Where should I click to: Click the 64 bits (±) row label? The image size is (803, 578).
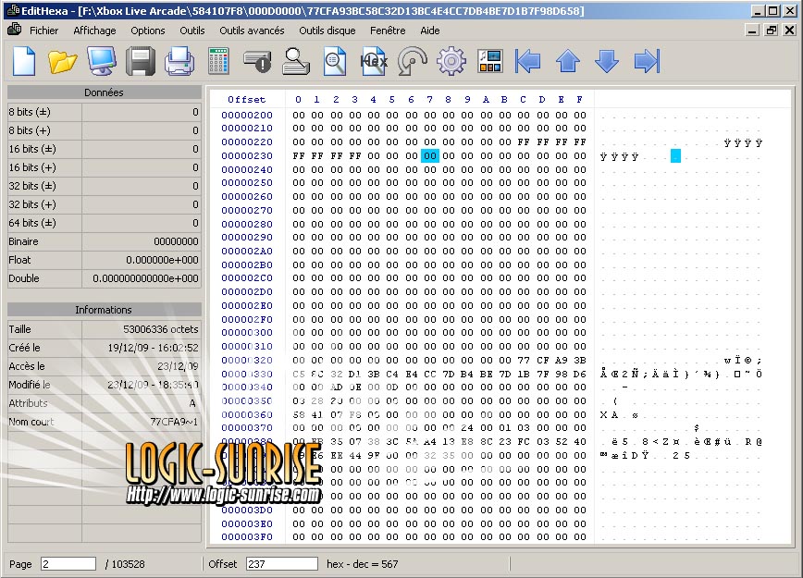tap(31, 223)
